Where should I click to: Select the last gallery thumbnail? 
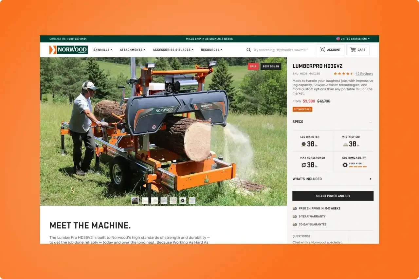pos(192,201)
